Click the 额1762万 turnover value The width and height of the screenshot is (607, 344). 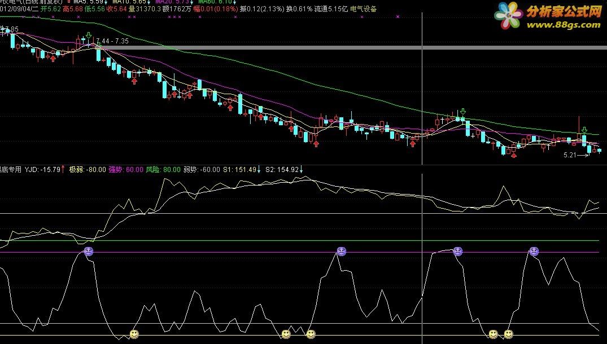(x=177, y=8)
